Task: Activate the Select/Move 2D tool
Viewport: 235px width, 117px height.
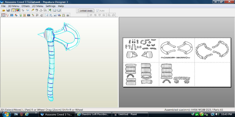Action: 3,15
